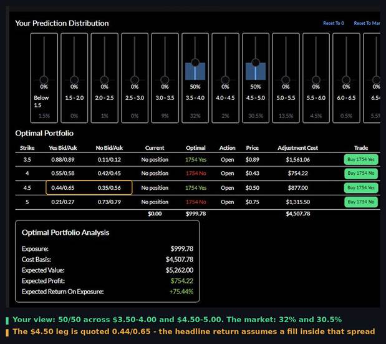The height and width of the screenshot is (344, 386).
Task: Click the 32% market value under 3.5 - 4.0
Action: [195, 116]
